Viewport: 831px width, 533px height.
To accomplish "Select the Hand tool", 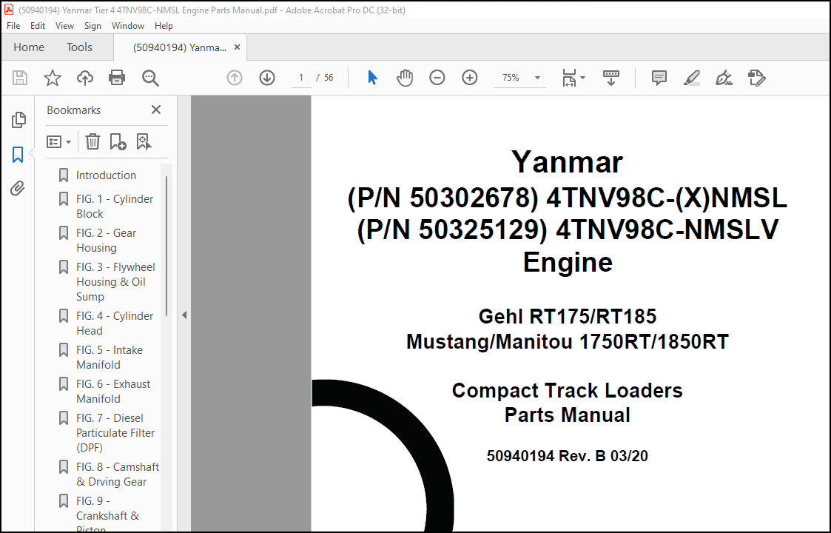I will tap(405, 77).
